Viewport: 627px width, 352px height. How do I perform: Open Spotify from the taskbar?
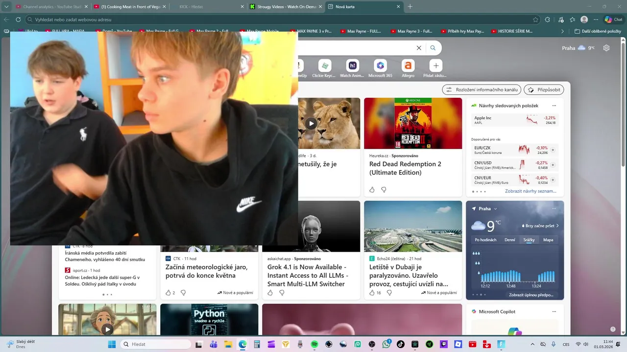[x=314, y=344]
